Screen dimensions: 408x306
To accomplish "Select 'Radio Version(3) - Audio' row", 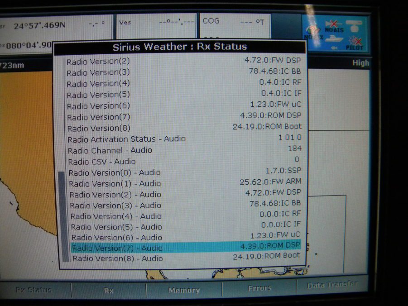I will tap(186, 205).
